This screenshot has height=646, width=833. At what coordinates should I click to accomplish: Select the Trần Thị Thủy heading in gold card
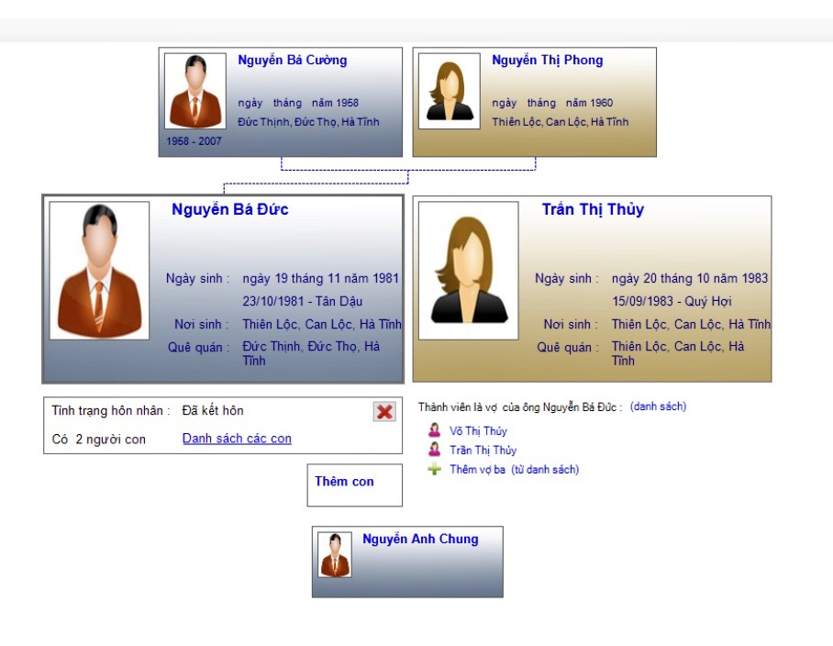(593, 209)
